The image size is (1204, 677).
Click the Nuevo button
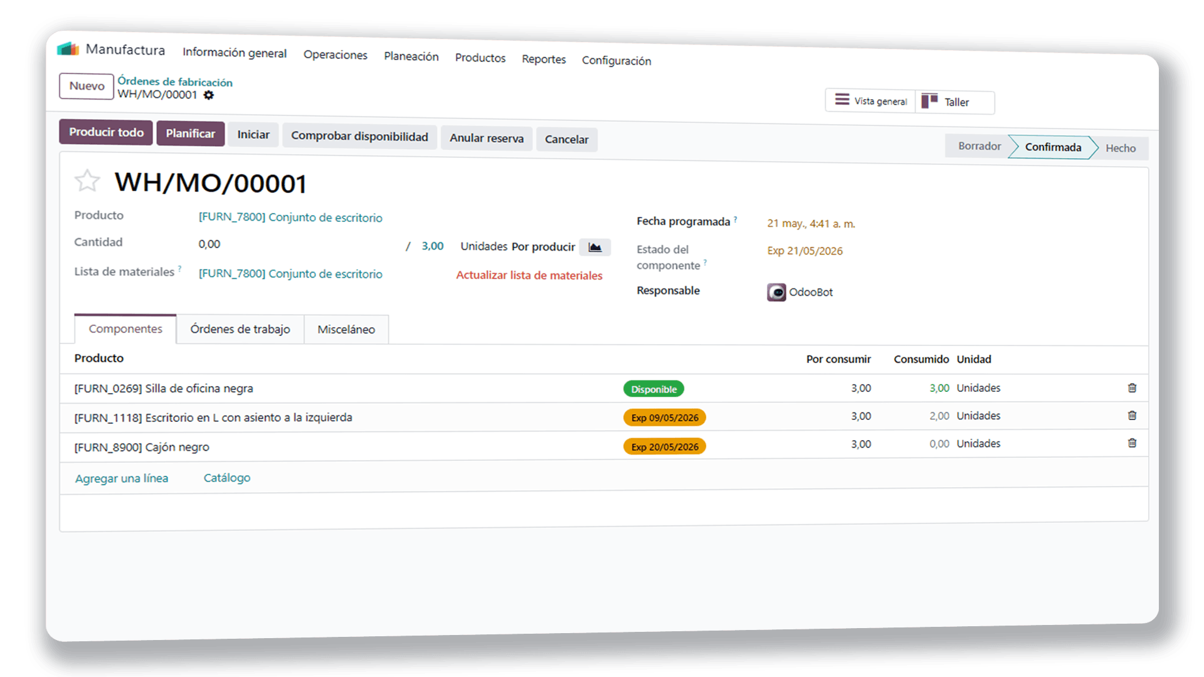[87, 86]
